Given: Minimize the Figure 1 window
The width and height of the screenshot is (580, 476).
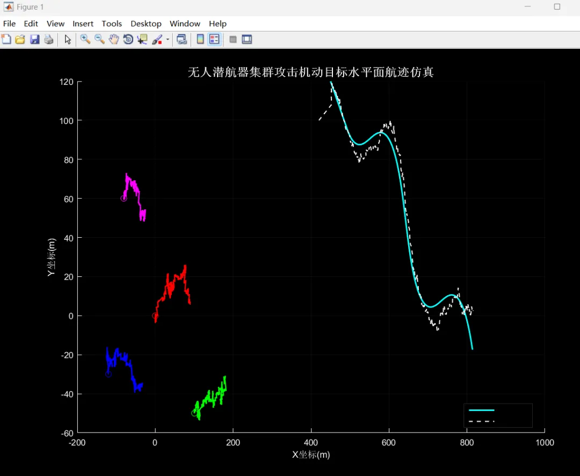Looking at the screenshot, I should tap(528, 6).
